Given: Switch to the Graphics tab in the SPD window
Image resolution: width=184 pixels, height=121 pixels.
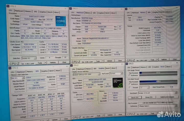Looking at the screenshot, I should (44, 71).
